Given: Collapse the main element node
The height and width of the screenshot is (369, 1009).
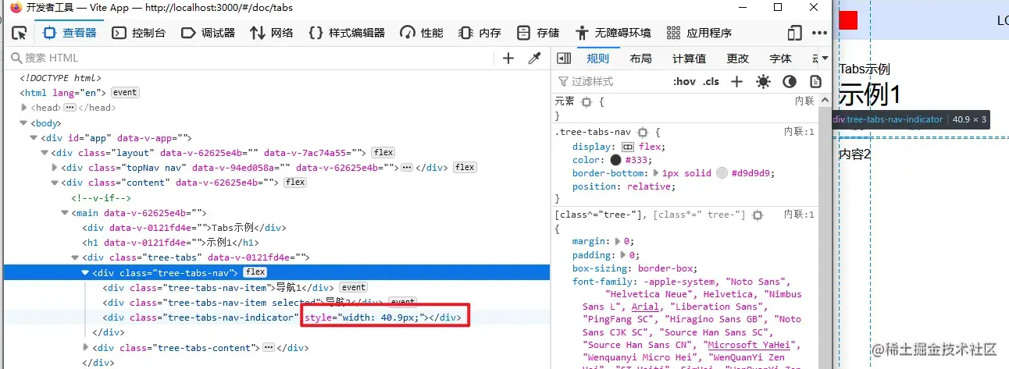Looking at the screenshot, I should tap(65, 212).
